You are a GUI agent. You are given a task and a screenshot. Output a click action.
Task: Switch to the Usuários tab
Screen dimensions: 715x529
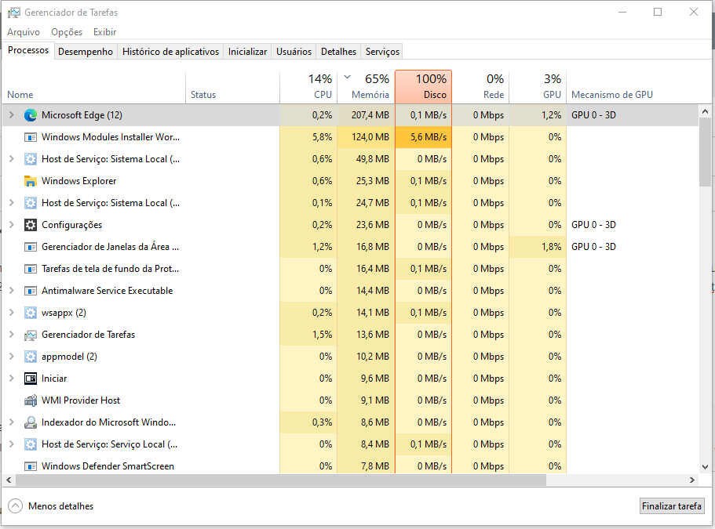pyautogui.click(x=294, y=52)
